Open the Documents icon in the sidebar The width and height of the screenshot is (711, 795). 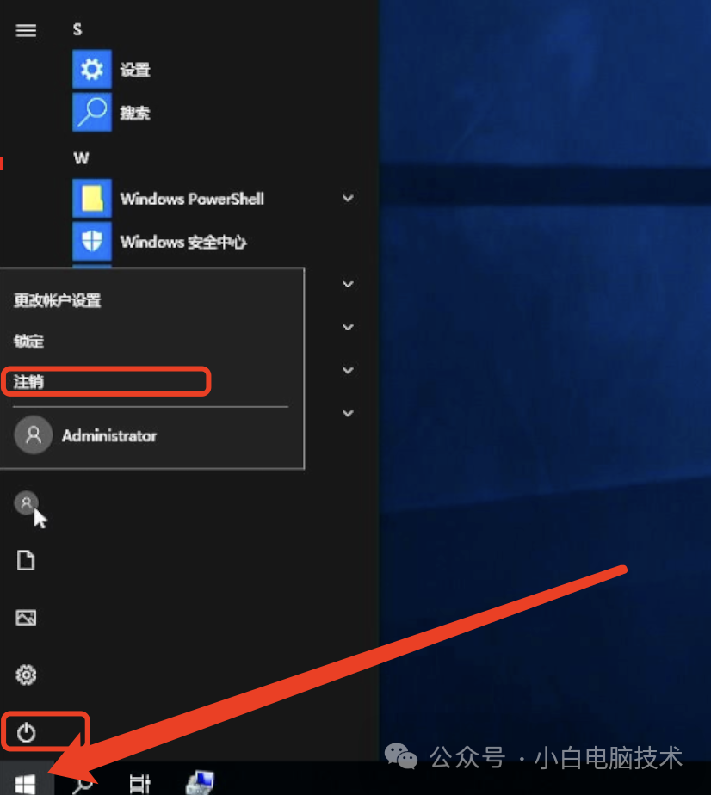click(x=26, y=560)
